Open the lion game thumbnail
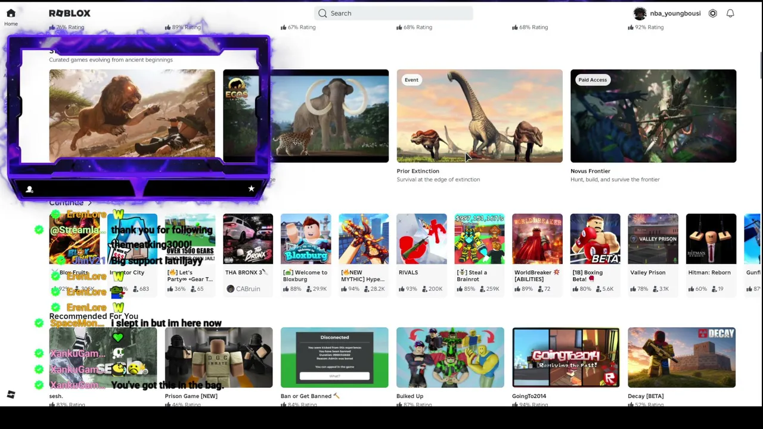Screen dimensions: 763x429 [132, 116]
